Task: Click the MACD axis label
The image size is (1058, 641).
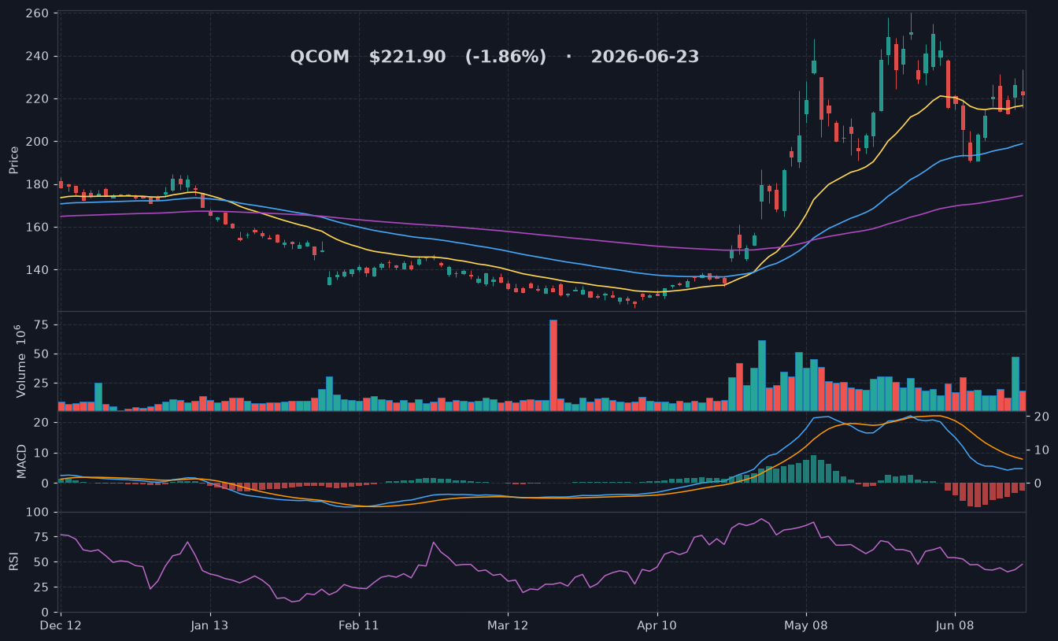Action: [21, 461]
